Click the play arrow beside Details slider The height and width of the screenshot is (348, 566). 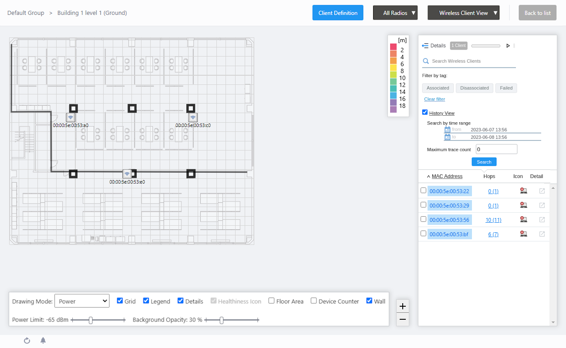[508, 46]
